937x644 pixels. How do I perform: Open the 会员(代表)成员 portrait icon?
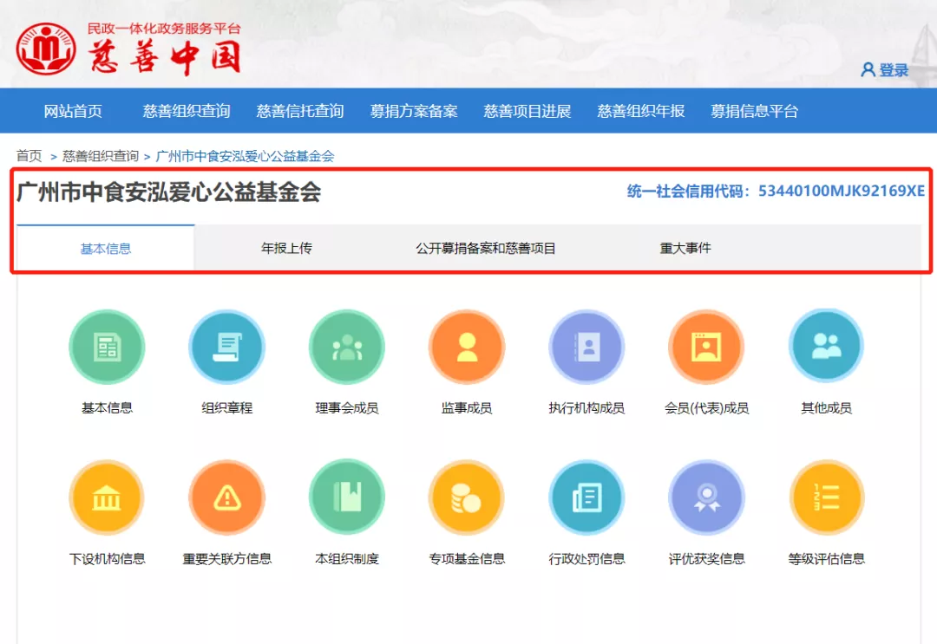(706, 347)
